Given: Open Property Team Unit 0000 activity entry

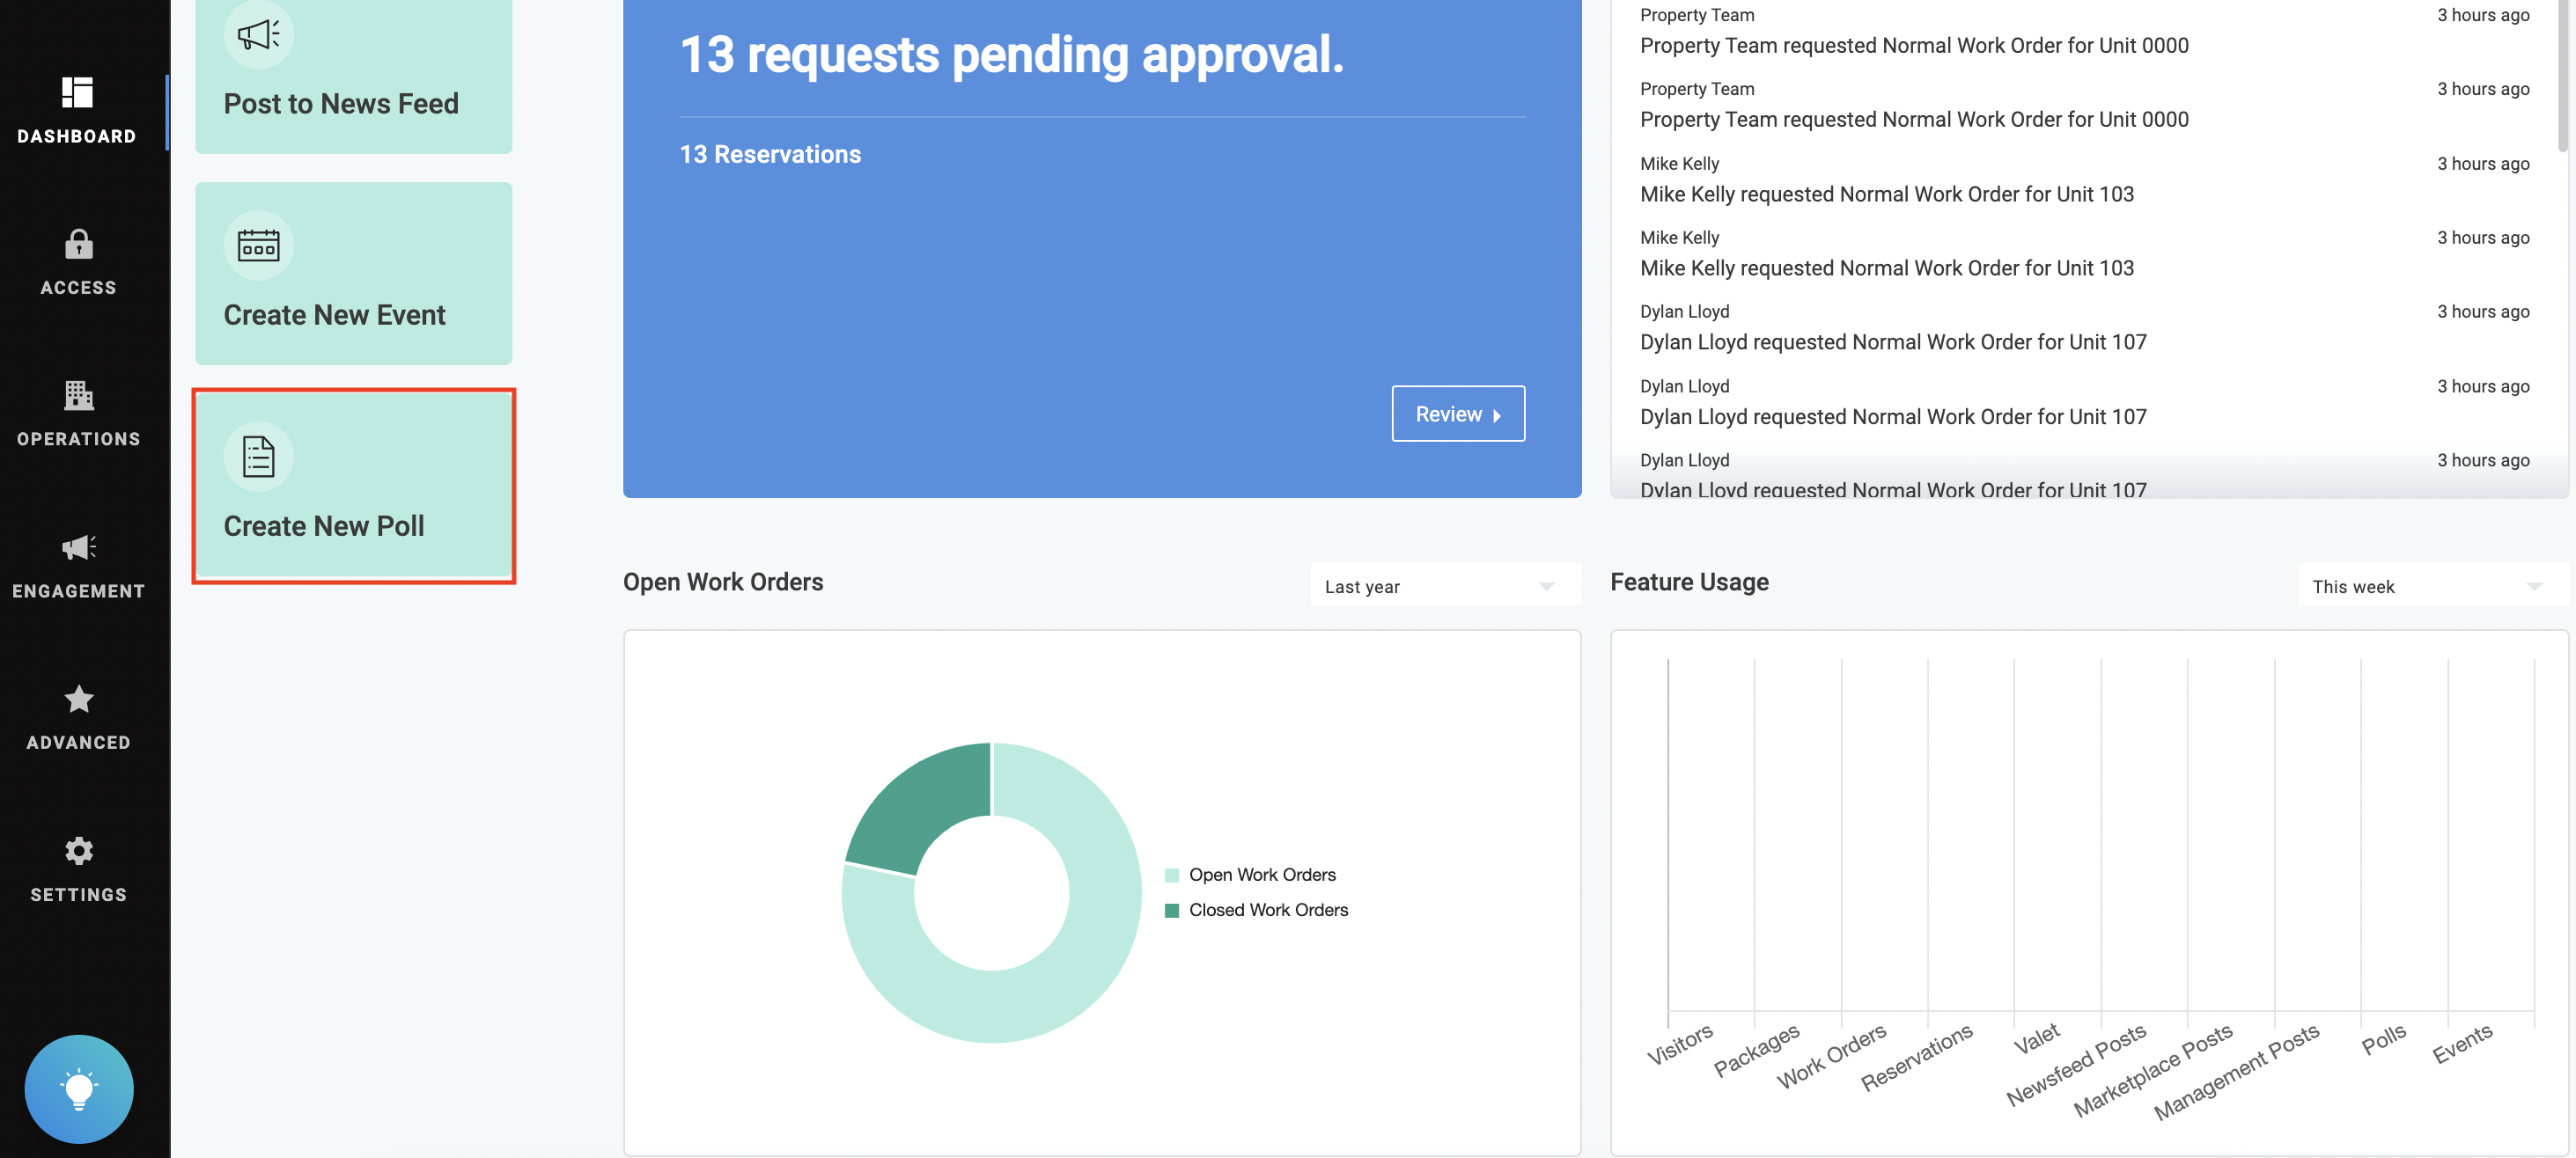Looking at the screenshot, I should pos(1913,46).
